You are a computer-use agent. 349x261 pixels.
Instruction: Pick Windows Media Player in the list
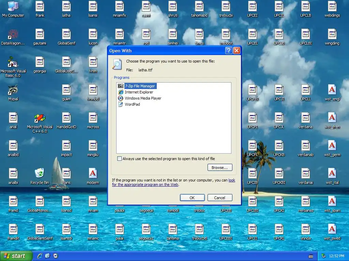[139, 98]
